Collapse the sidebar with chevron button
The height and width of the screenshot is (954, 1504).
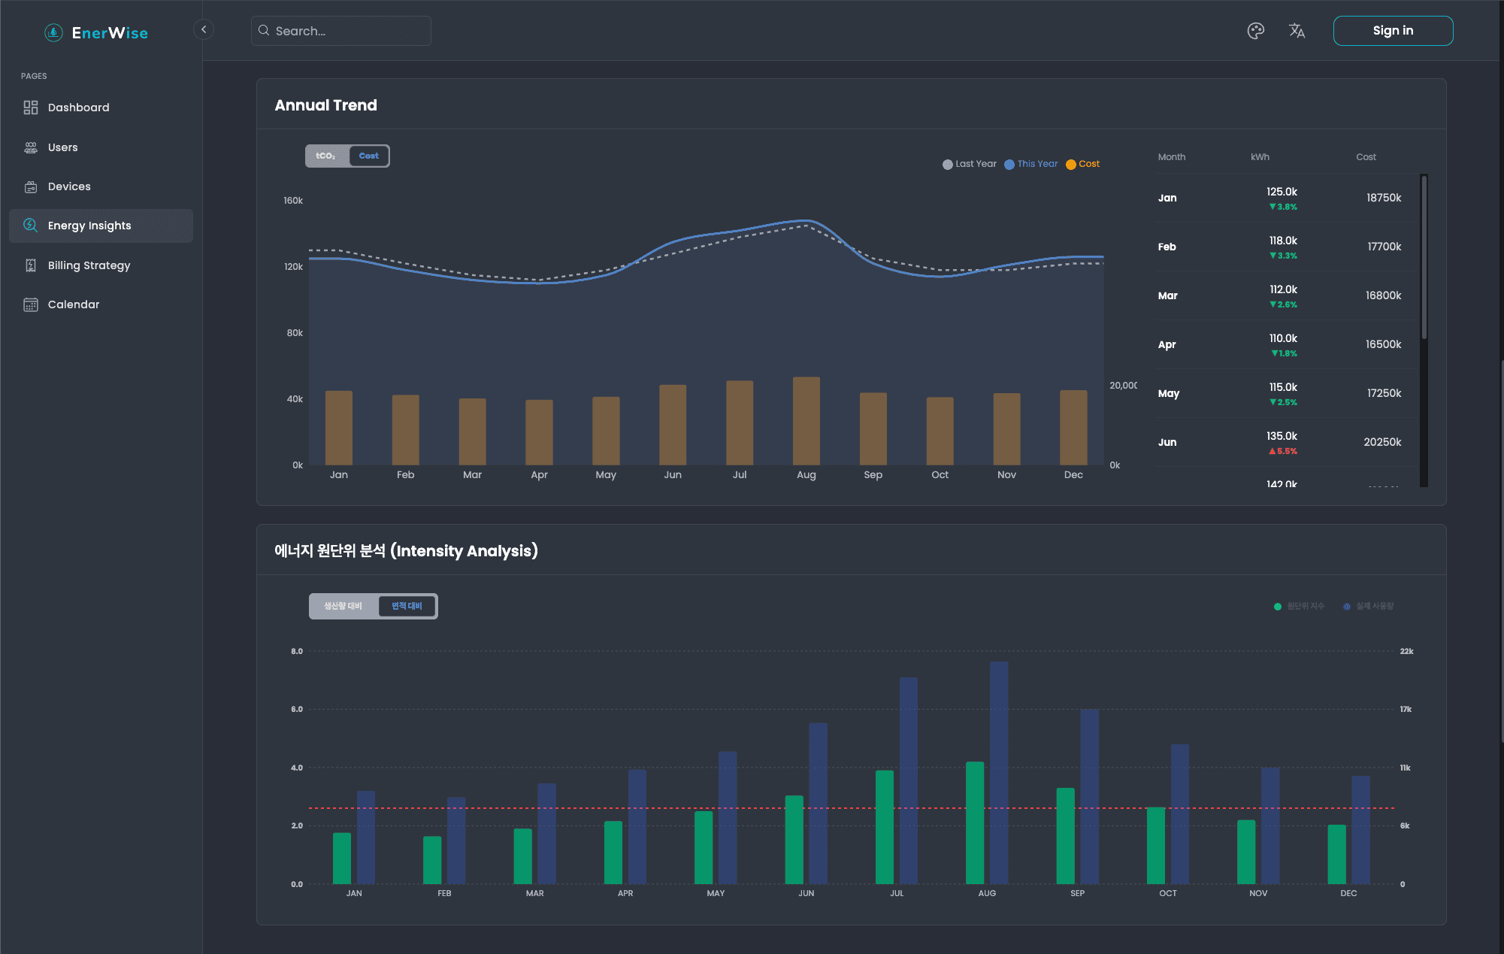pyautogui.click(x=204, y=29)
